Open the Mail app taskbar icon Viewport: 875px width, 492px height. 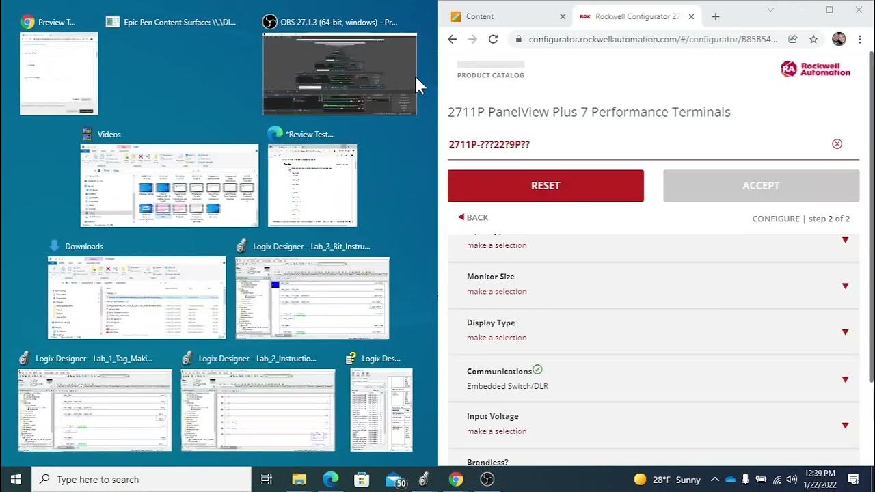[395, 480]
